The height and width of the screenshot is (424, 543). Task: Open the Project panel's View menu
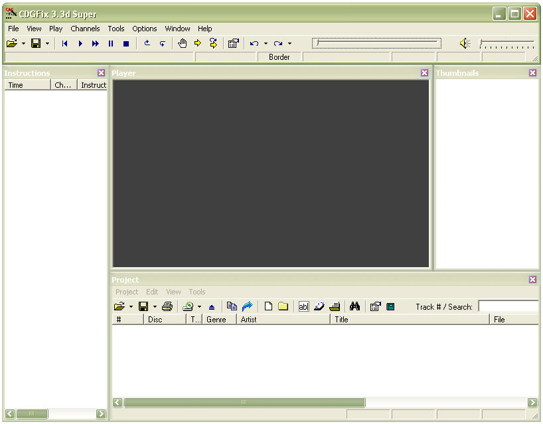coord(173,292)
